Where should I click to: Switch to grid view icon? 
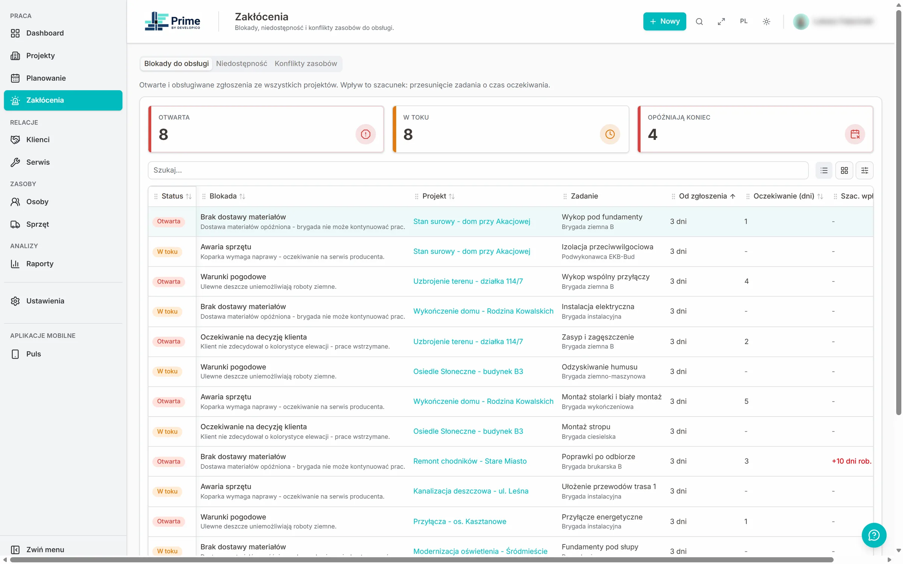(844, 170)
